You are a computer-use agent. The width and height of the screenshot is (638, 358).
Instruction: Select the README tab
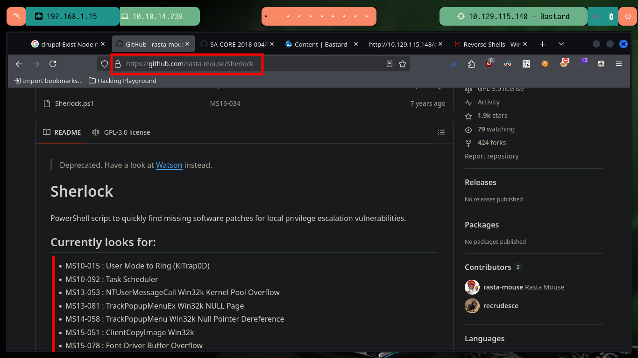pyautogui.click(x=62, y=132)
